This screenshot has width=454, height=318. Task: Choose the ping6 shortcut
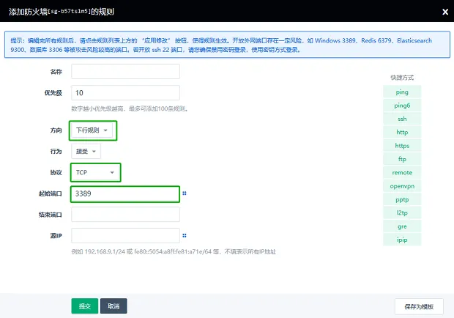pyautogui.click(x=402, y=106)
